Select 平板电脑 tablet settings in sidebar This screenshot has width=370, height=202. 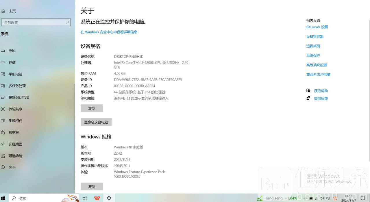pos(15,74)
